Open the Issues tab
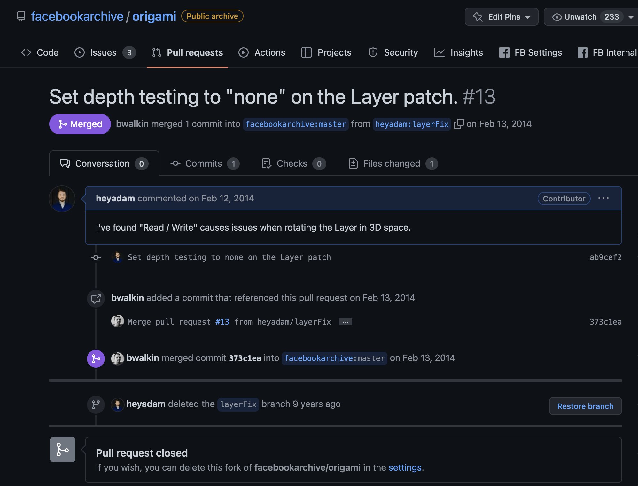This screenshot has height=486, width=638. pos(105,52)
